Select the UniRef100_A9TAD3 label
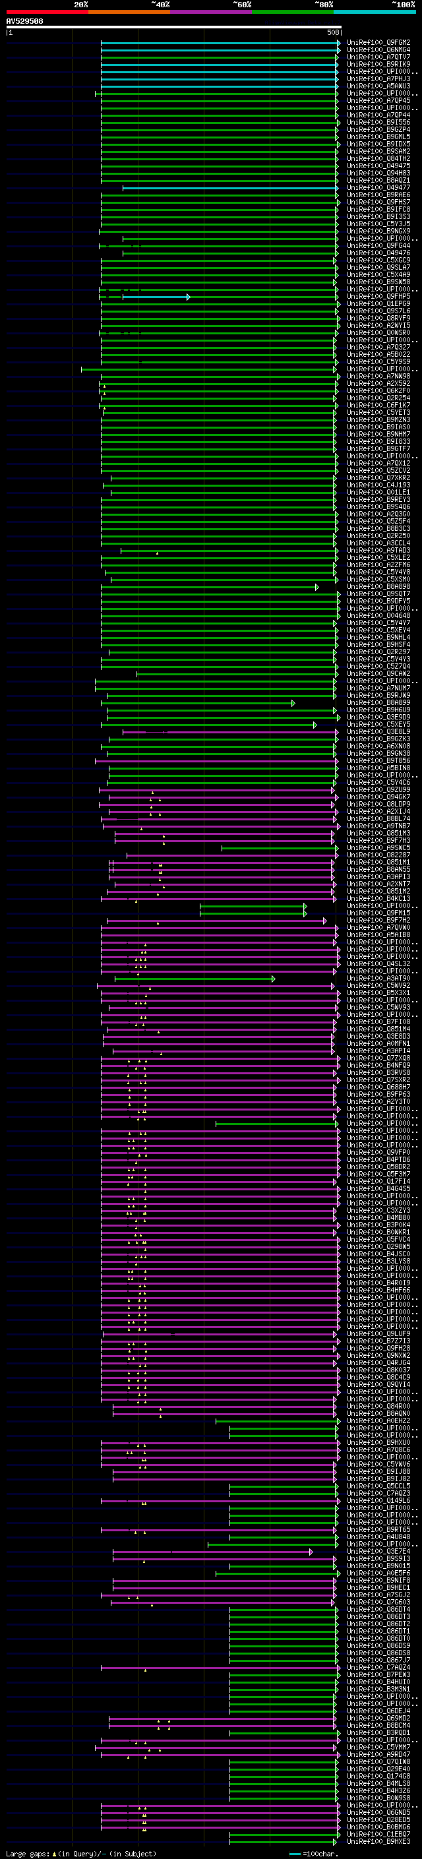This screenshot has height=1859, width=422. point(378,550)
